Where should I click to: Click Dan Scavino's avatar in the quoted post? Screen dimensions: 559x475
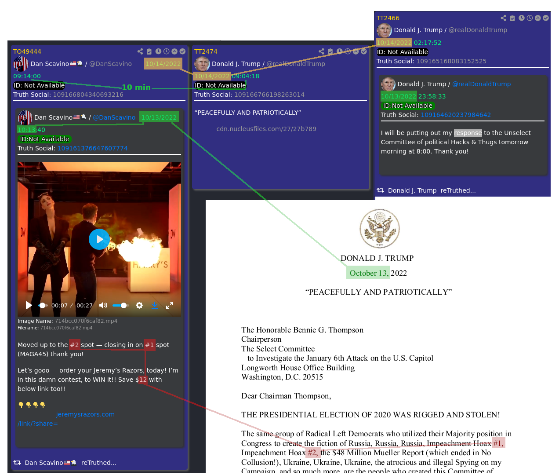tap(25, 117)
